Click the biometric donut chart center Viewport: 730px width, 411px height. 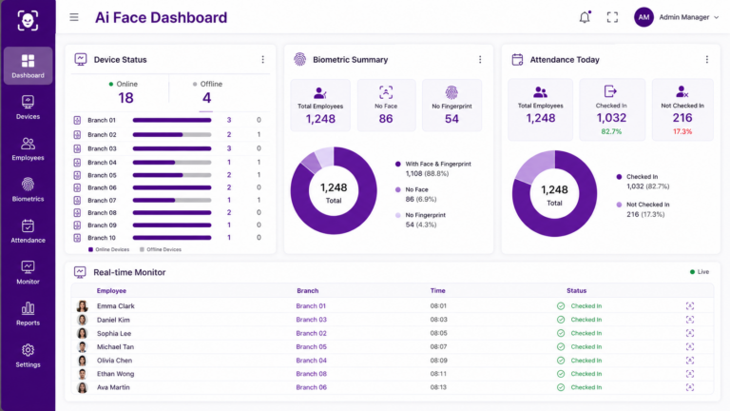pyautogui.click(x=334, y=191)
